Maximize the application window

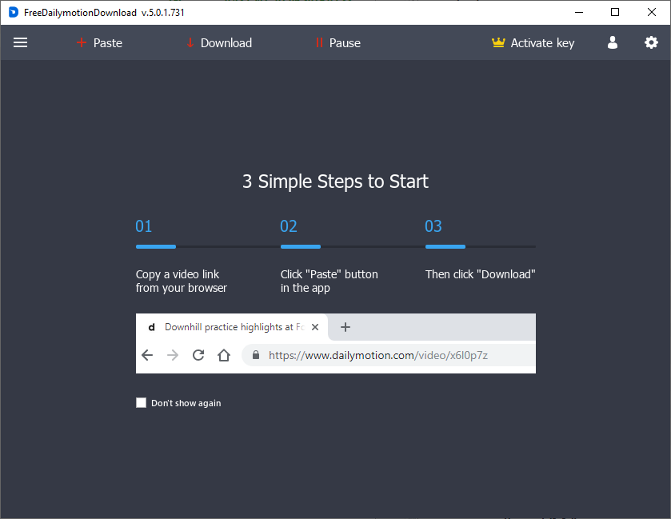point(615,13)
